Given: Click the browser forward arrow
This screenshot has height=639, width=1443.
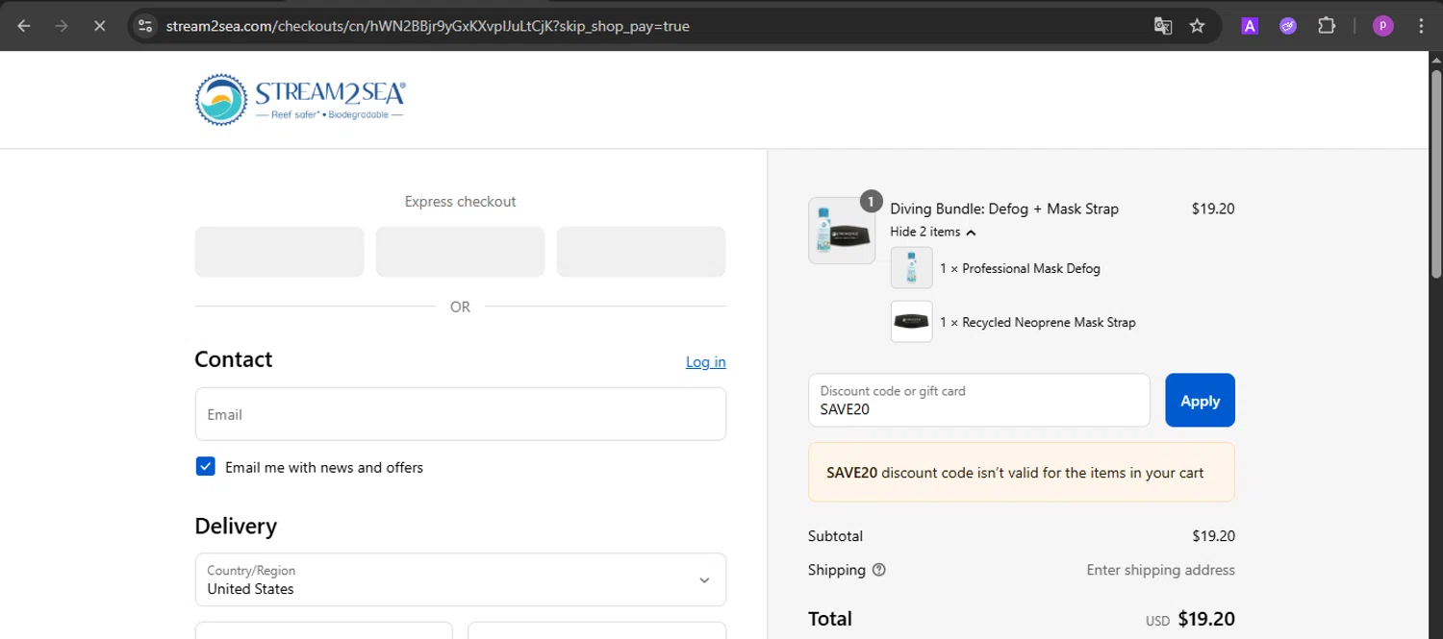Looking at the screenshot, I should [x=62, y=26].
